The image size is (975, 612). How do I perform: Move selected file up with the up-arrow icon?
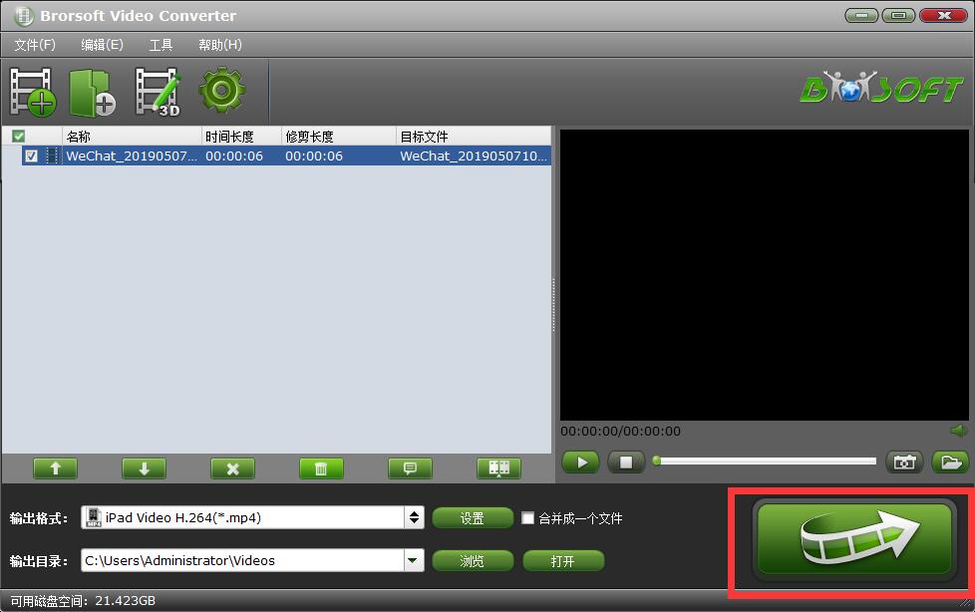(x=55, y=467)
